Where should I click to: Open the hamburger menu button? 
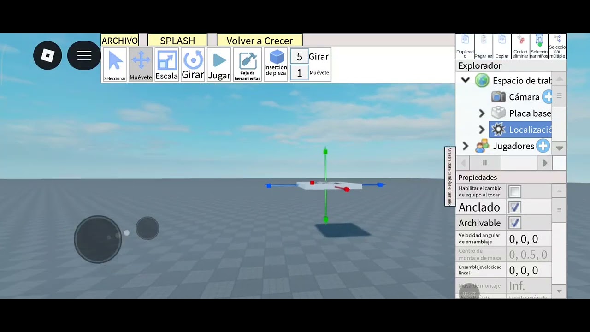pos(84,56)
